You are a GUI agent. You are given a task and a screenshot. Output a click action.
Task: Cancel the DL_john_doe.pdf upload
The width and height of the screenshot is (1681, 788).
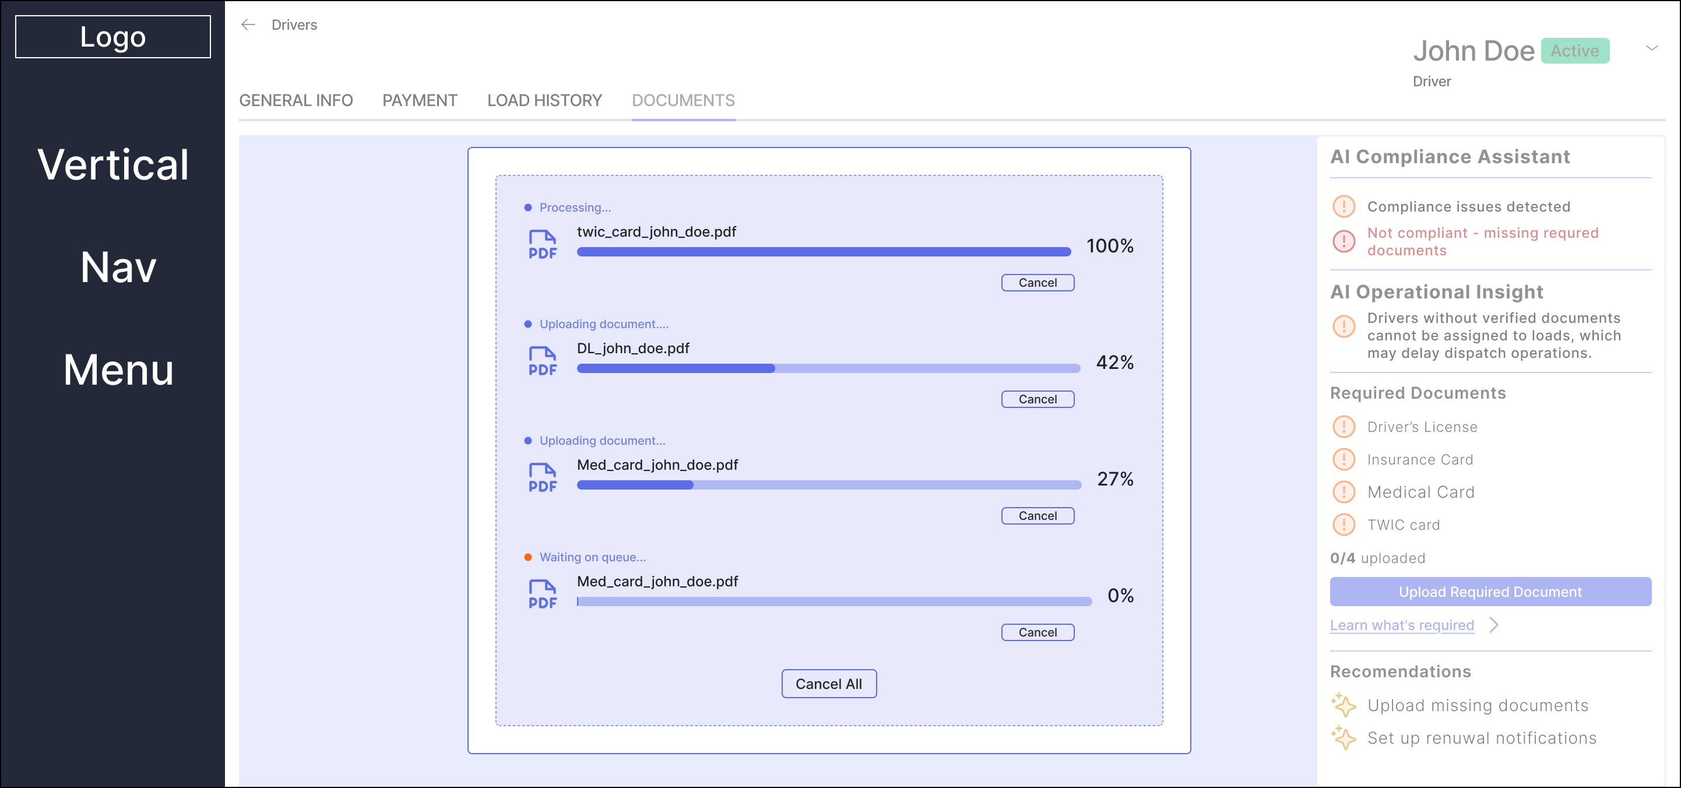(x=1038, y=399)
